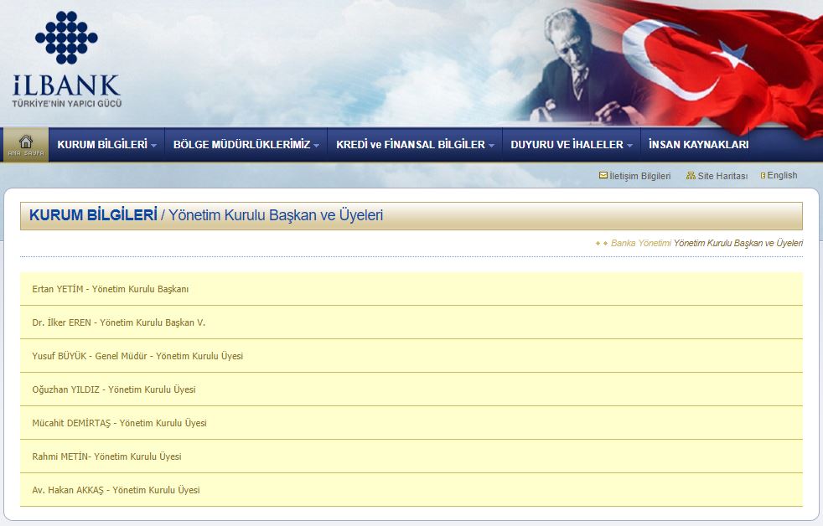Open the BÖLGE MÜDÜRLÜKLERİMİZ dropdown menu

[246, 145]
